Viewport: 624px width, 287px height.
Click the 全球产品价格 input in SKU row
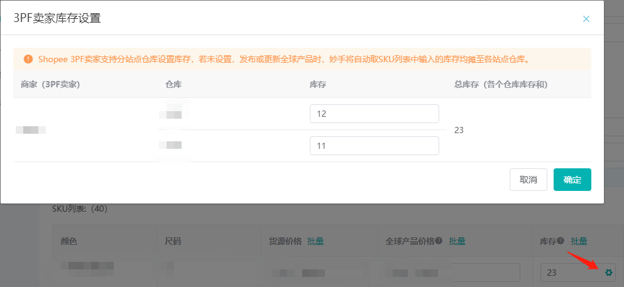pos(453,273)
